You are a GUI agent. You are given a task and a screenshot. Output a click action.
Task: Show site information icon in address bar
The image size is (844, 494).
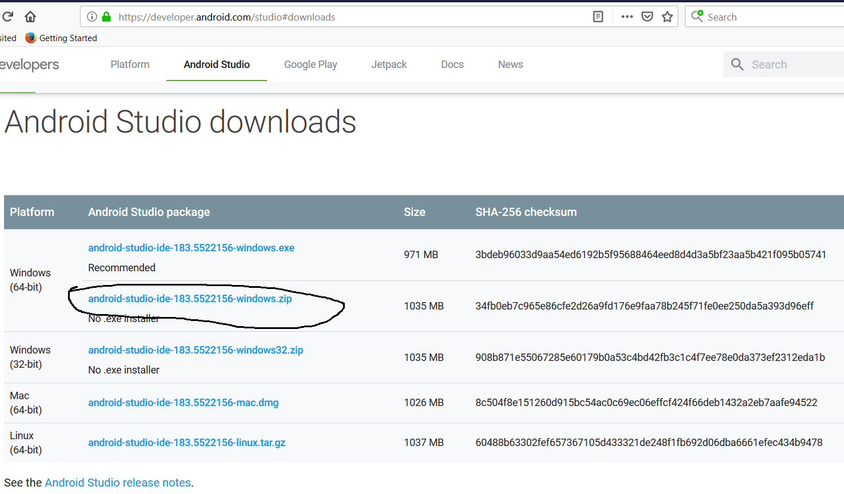pos(91,17)
